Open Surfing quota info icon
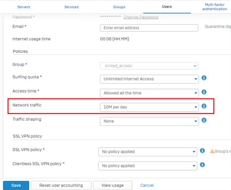 click(204, 78)
